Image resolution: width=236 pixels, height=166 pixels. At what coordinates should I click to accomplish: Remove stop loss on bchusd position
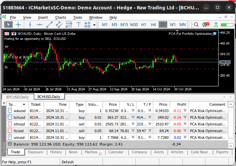(133, 117)
